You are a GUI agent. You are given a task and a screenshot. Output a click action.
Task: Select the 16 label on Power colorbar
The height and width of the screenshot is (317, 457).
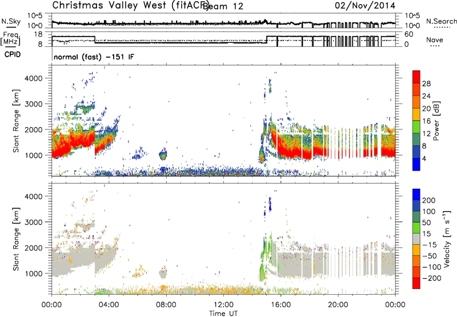pos(426,121)
